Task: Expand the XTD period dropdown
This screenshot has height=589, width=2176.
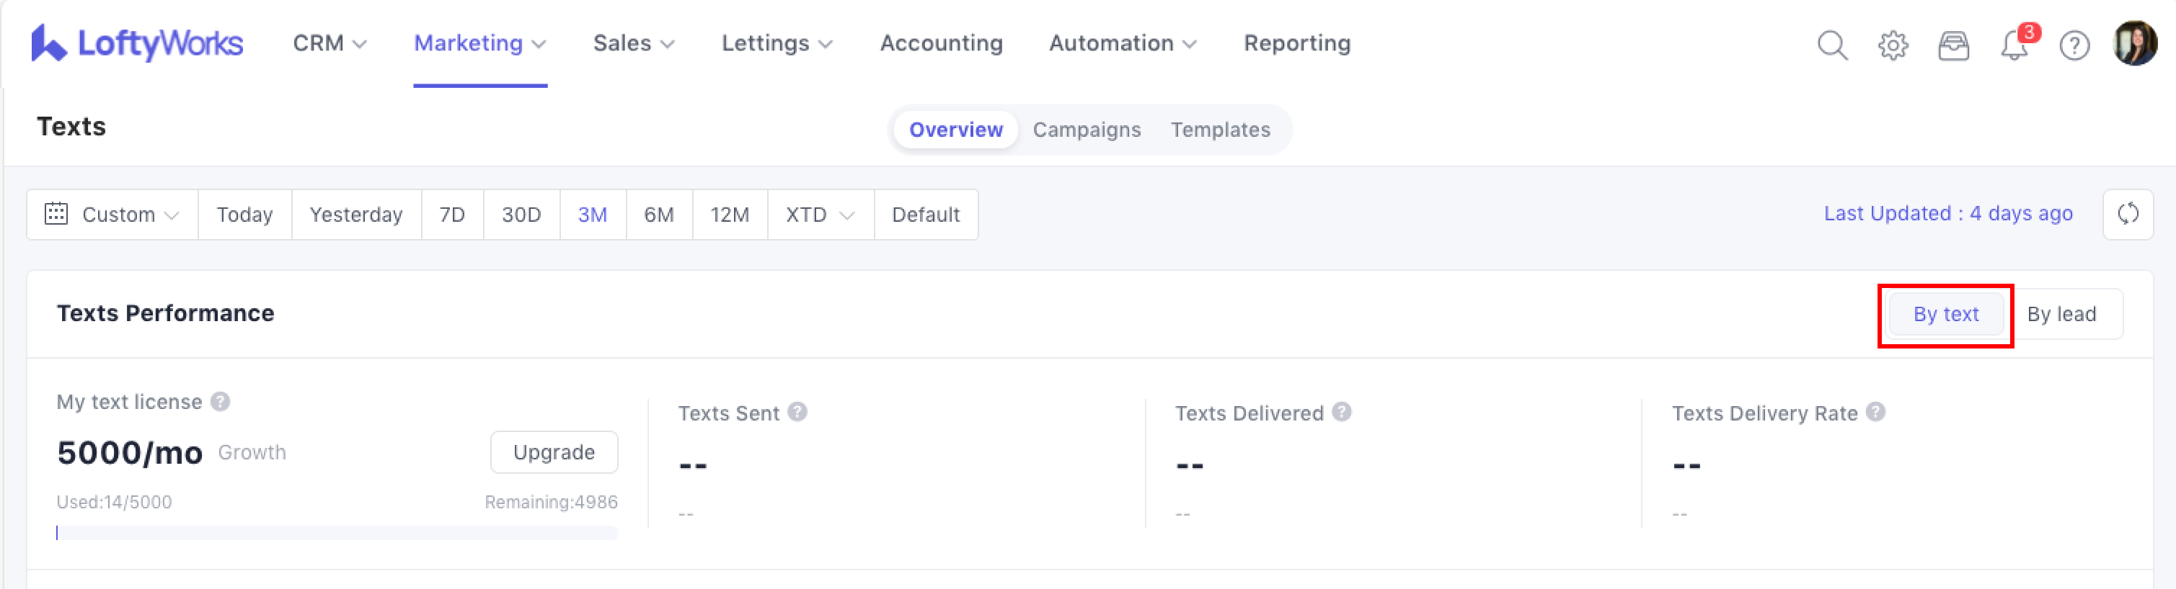Action: pyautogui.click(x=819, y=215)
